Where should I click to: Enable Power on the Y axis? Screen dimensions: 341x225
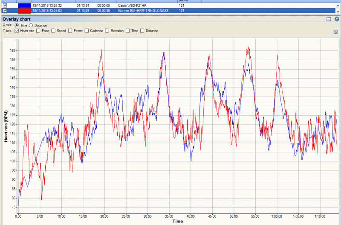(69, 31)
